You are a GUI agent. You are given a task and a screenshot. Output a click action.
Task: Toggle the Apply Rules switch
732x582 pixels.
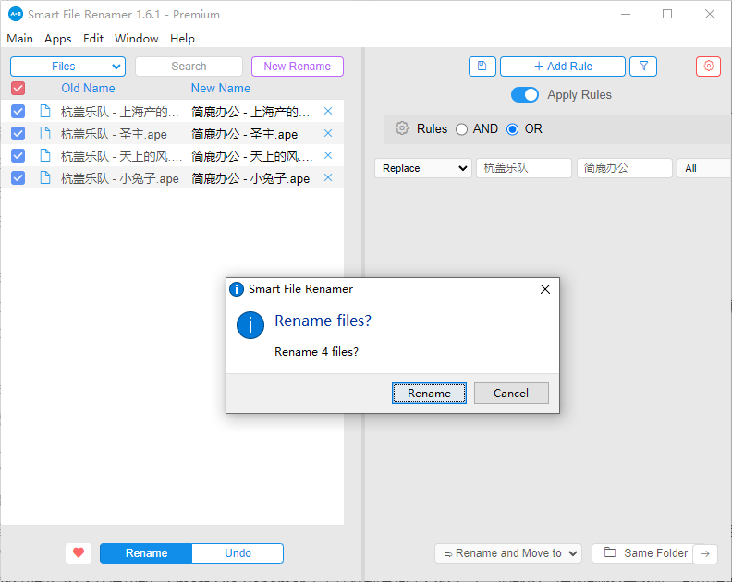click(x=525, y=95)
